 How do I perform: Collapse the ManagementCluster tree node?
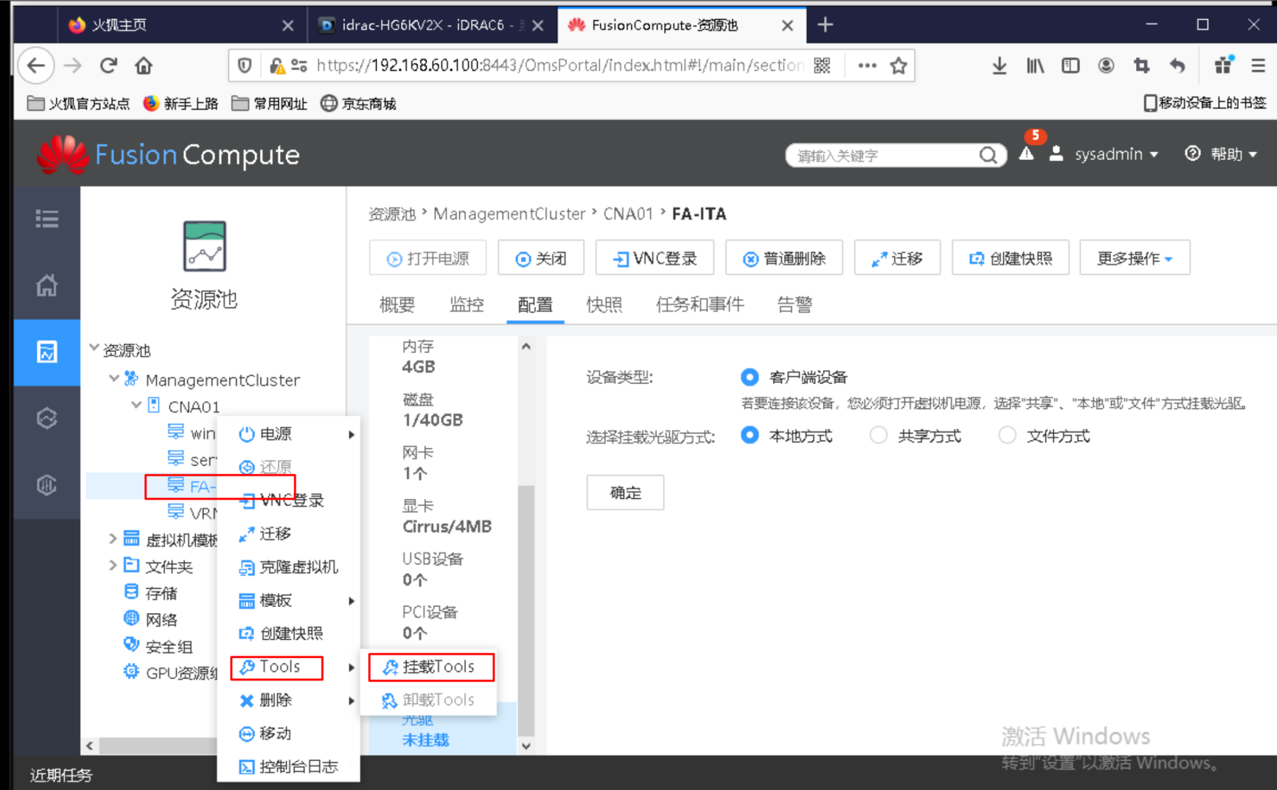pos(114,379)
